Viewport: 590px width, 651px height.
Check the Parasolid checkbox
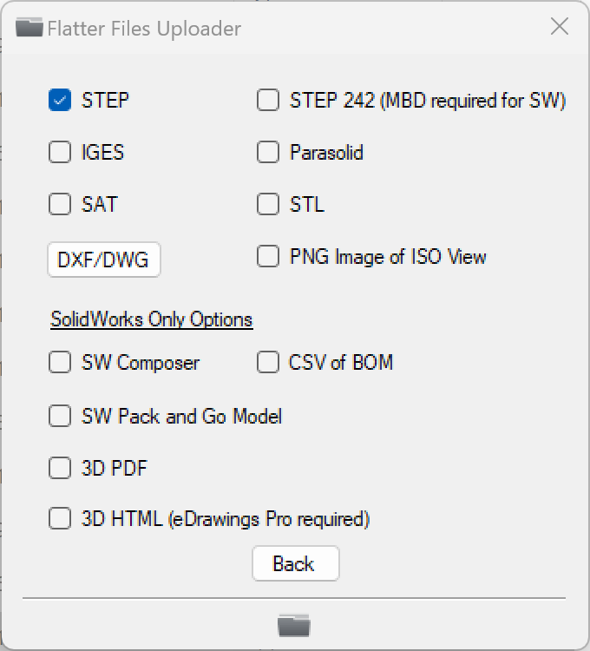coord(268,153)
